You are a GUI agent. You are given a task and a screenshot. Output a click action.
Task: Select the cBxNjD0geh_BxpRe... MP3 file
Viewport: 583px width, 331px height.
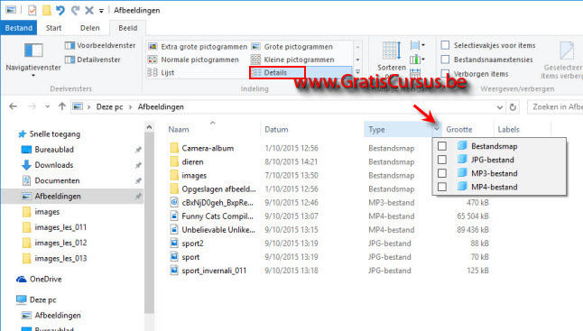(217, 203)
